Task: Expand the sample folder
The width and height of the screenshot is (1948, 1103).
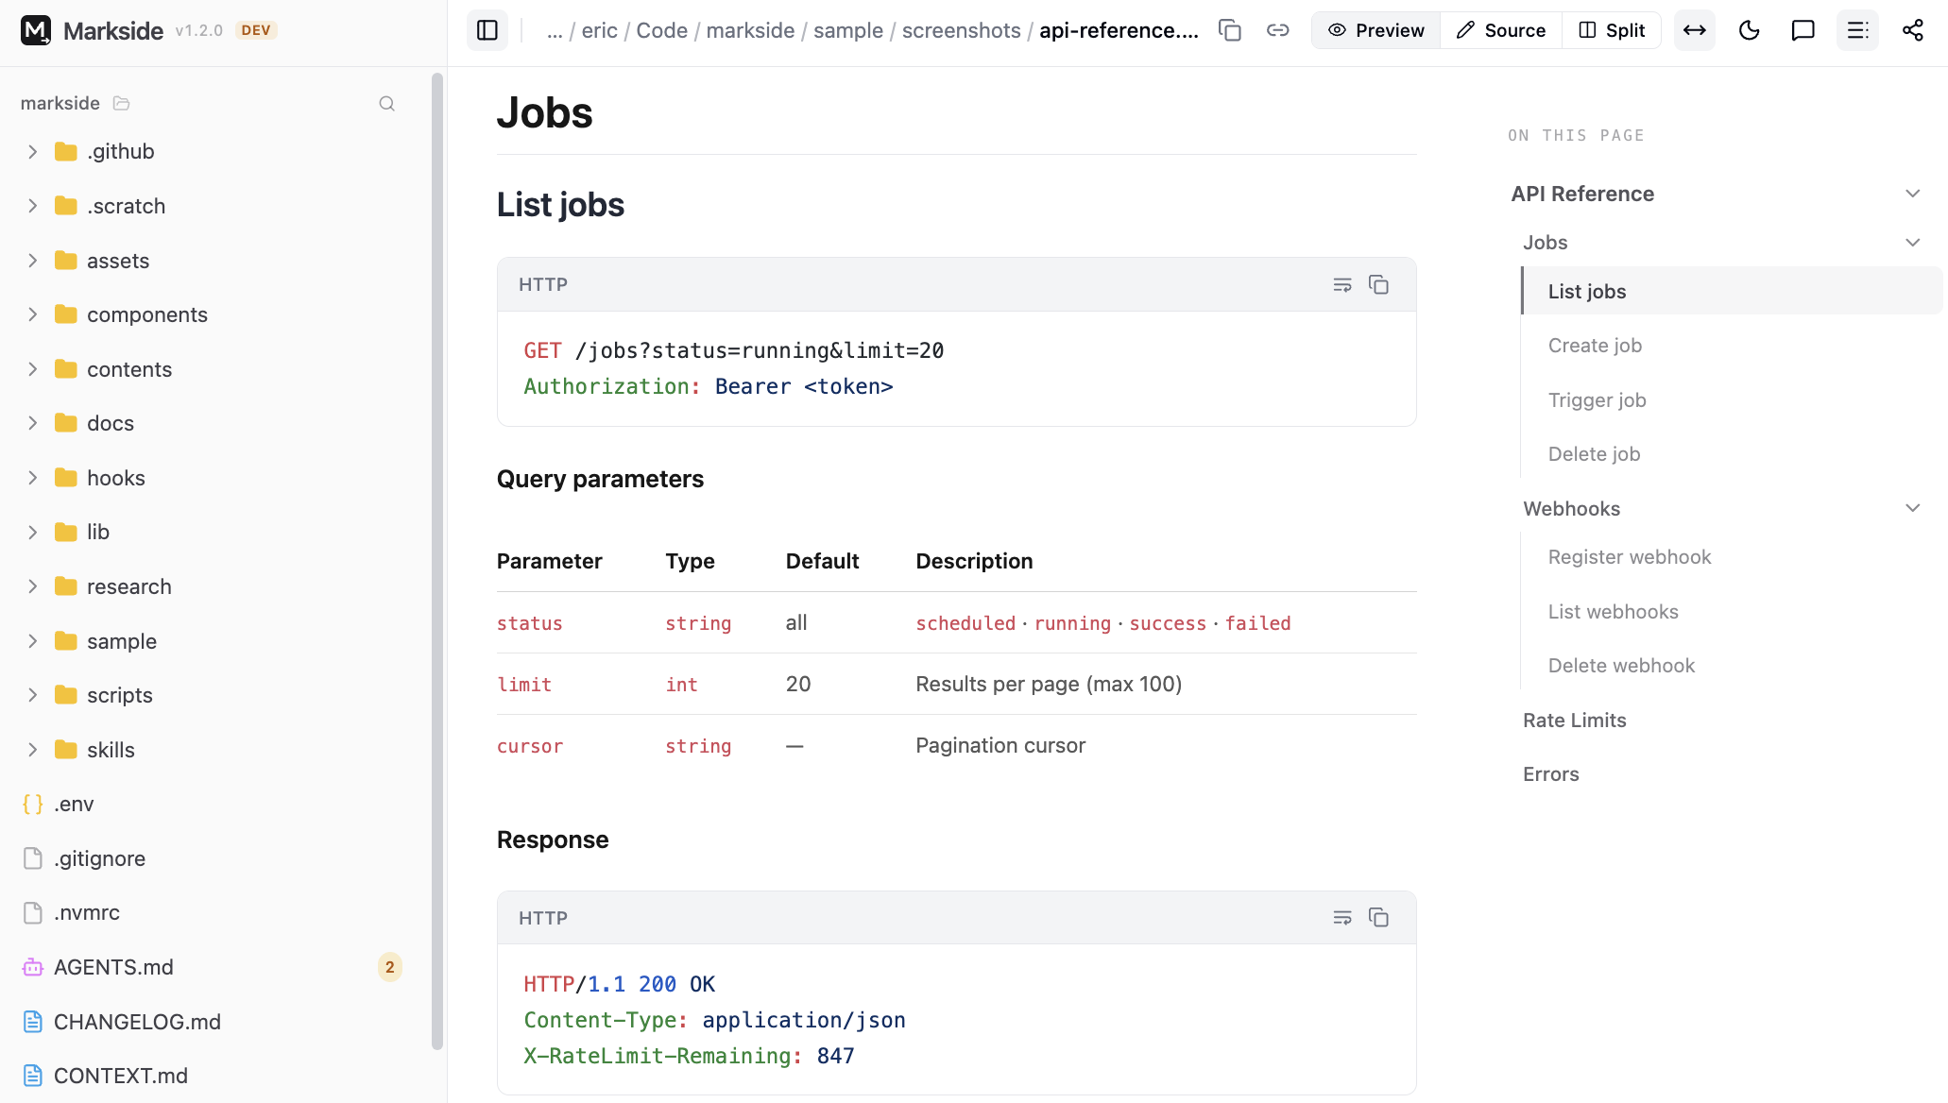Action: tap(33, 641)
